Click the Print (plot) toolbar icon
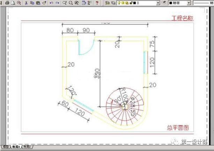 [x=7, y=2]
